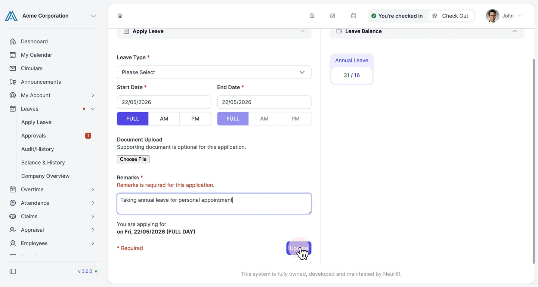Select FULL under Start Date

pos(133,119)
